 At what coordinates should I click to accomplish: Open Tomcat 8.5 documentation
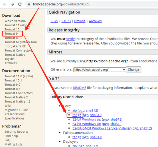(x=13, y=89)
